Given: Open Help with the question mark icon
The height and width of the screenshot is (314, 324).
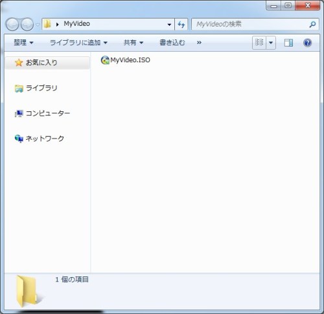Looking at the screenshot, I should click(307, 43).
